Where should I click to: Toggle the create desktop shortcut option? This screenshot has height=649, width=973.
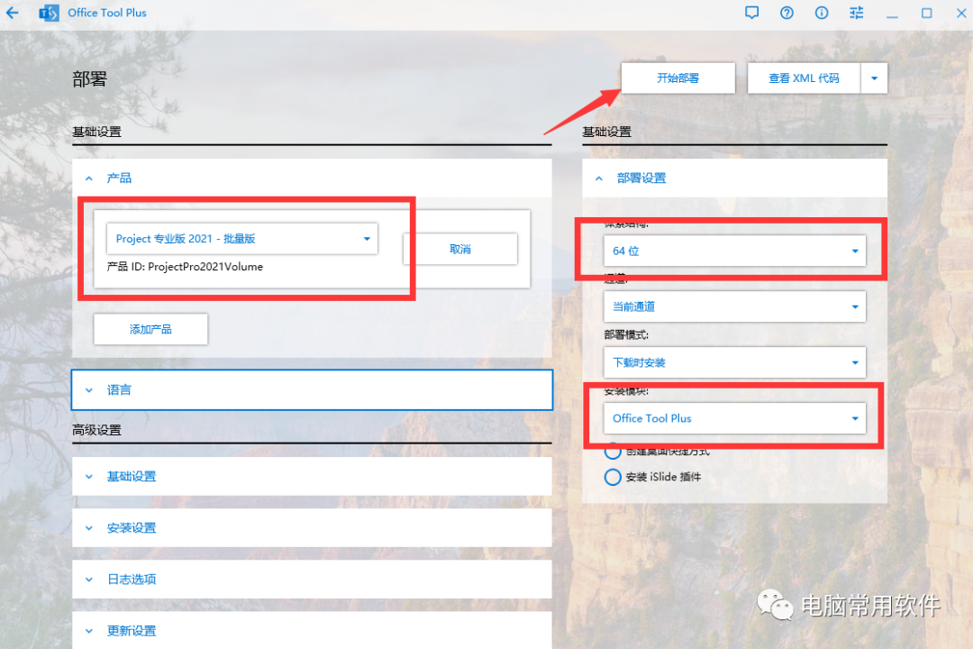[613, 451]
